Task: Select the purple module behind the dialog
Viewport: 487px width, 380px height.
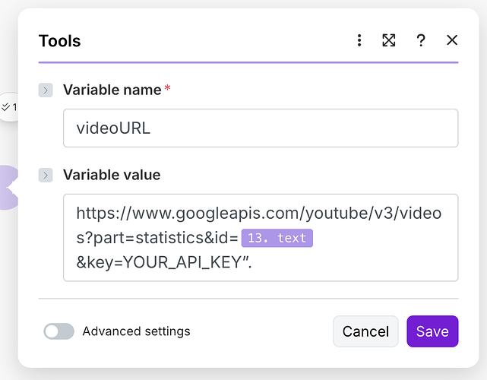Action: pyautogui.click(x=7, y=188)
